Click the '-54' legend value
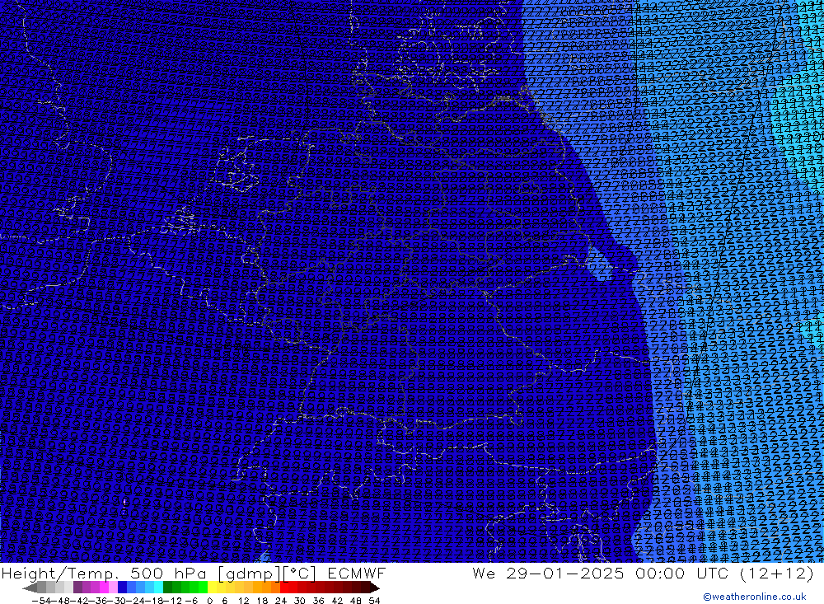824x604 pixels. pos(41,601)
